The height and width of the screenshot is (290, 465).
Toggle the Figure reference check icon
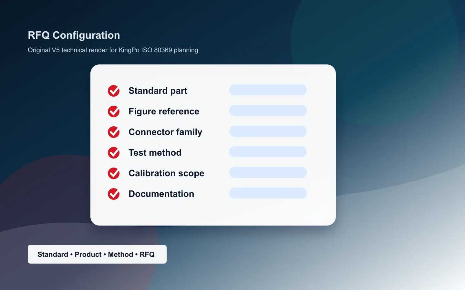(x=114, y=111)
